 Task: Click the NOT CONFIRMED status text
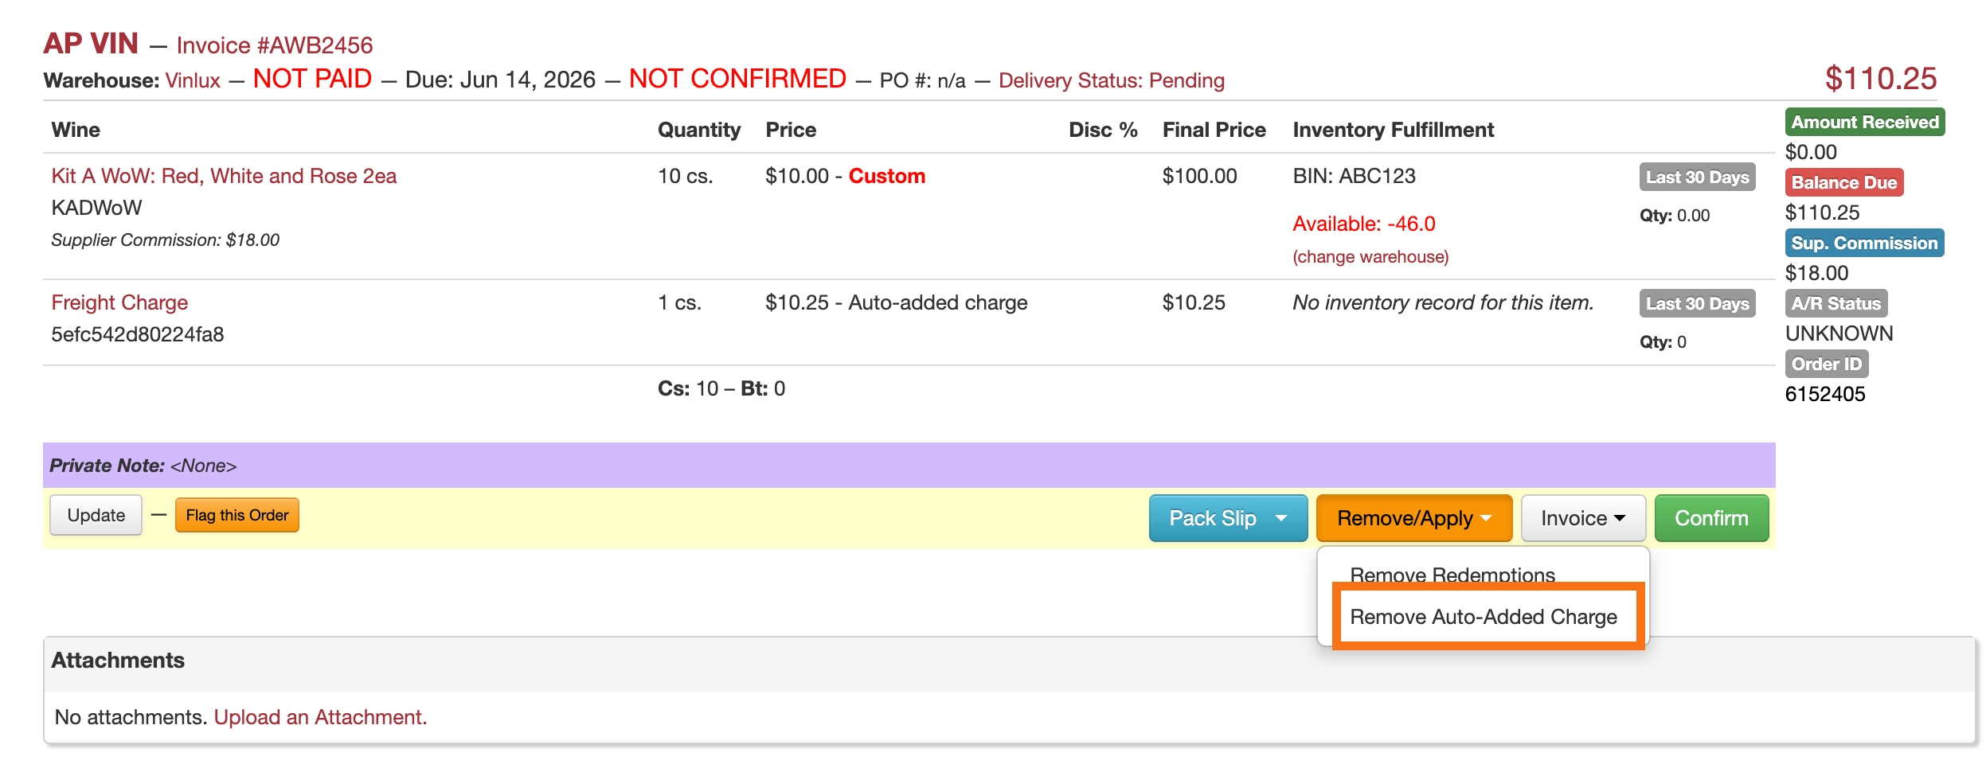tap(737, 79)
